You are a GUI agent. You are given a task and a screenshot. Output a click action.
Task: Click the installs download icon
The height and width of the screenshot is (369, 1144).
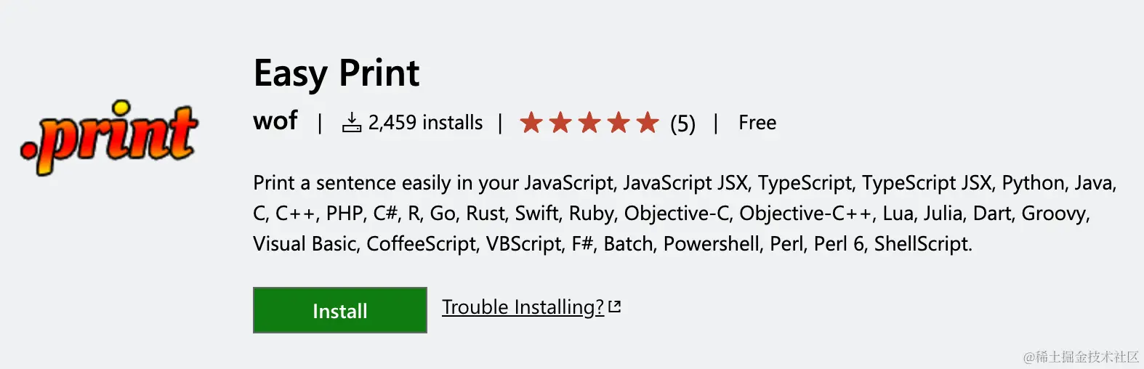click(x=352, y=122)
